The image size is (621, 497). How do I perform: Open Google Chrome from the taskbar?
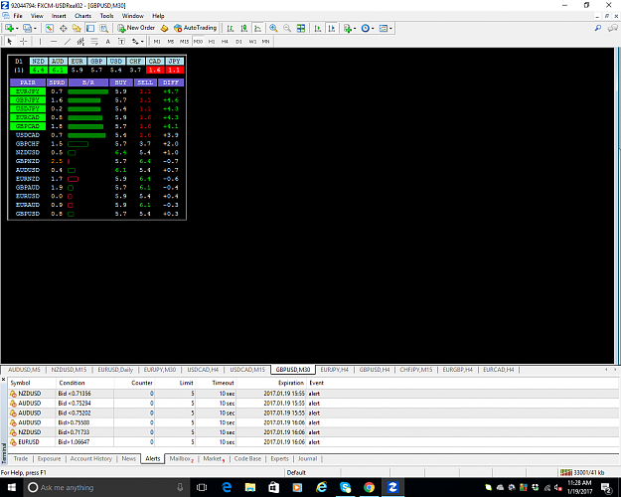(369, 487)
